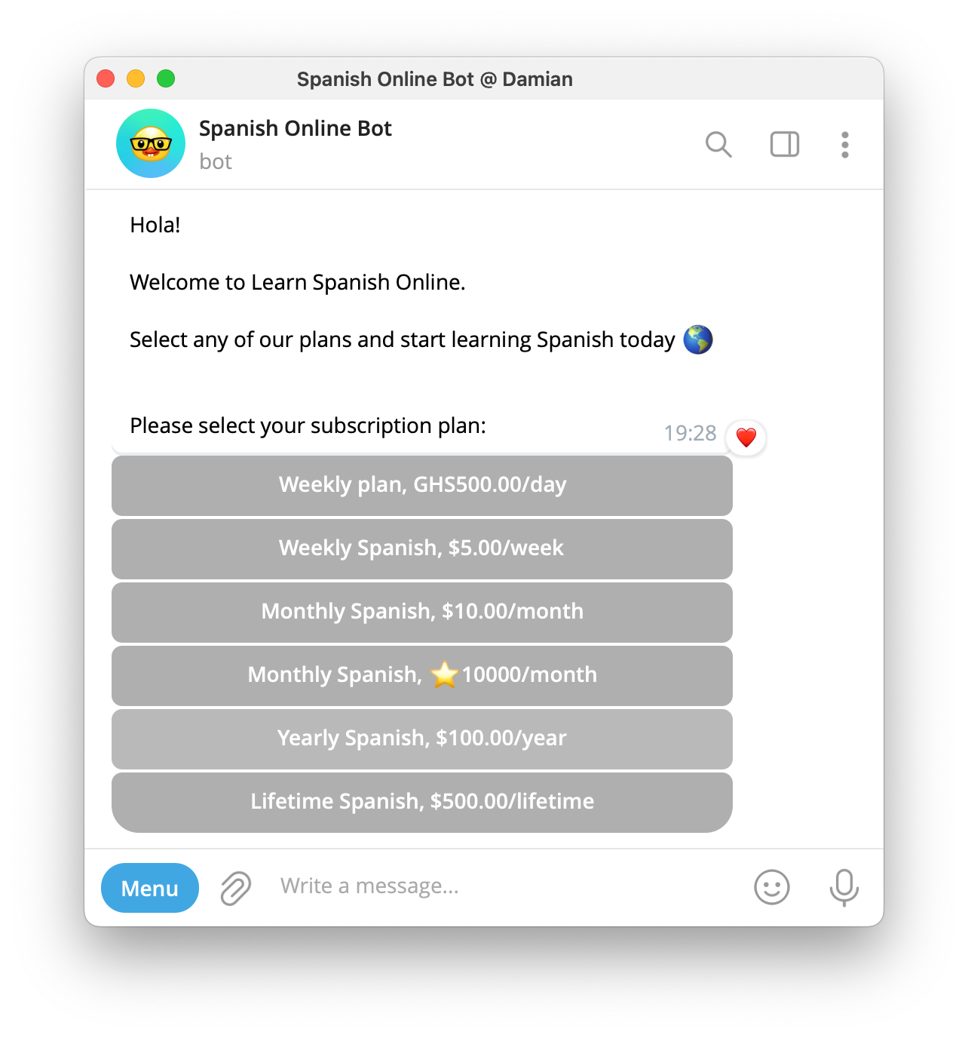Screen dimensions: 968x1038
Task: Select Weekly plan, GHS500.00/day
Action: click(x=422, y=486)
